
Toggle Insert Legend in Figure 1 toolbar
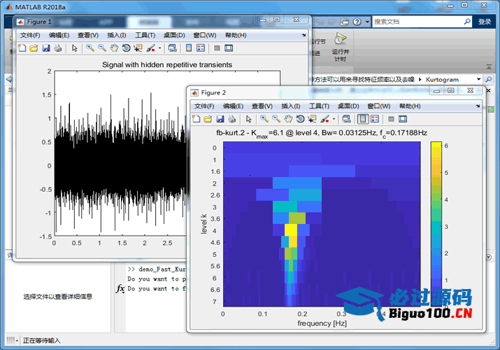pyautogui.click(x=201, y=48)
